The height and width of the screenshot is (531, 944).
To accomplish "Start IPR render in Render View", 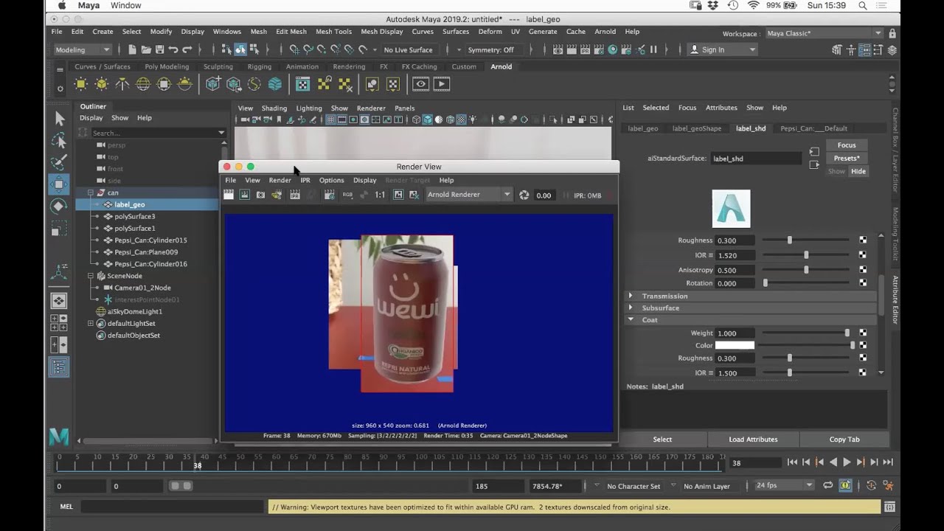I will pyautogui.click(x=295, y=195).
